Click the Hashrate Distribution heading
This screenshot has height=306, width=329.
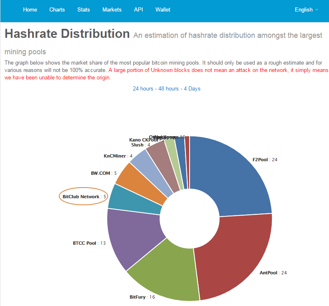coord(67,34)
